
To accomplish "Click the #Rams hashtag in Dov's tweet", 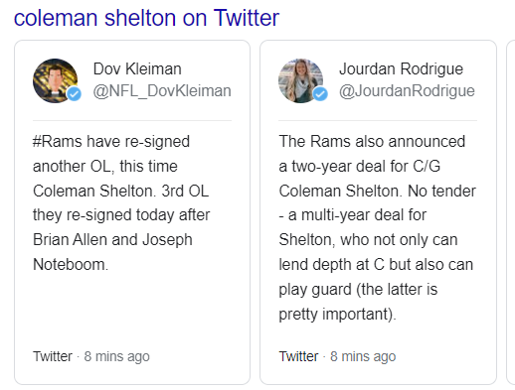I will pyautogui.click(x=57, y=142).
